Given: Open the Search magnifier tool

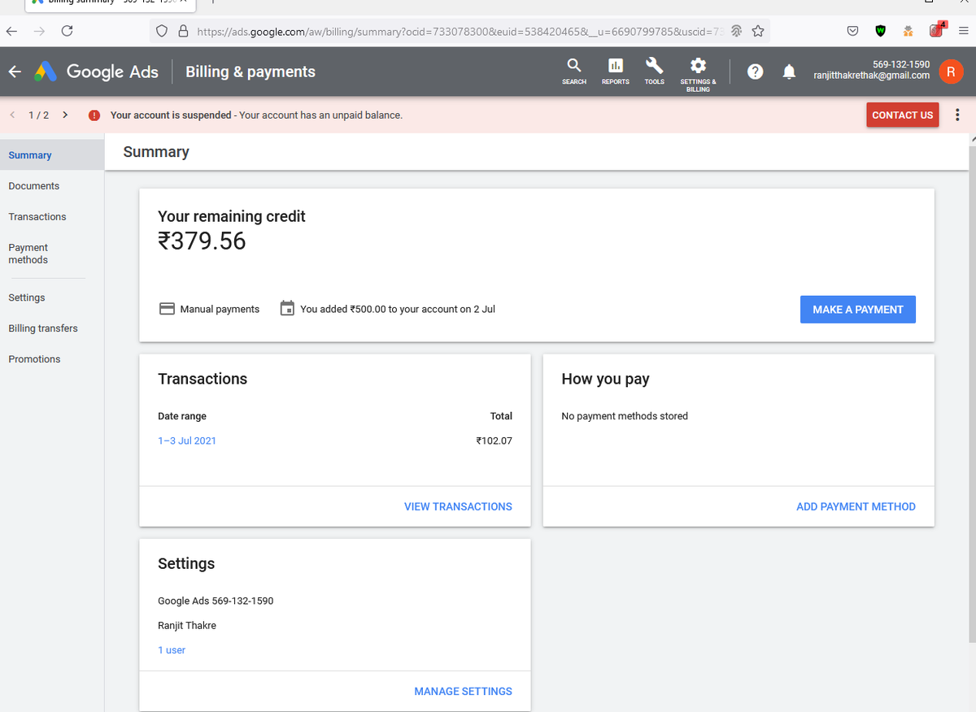Looking at the screenshot, I should 573,71.
